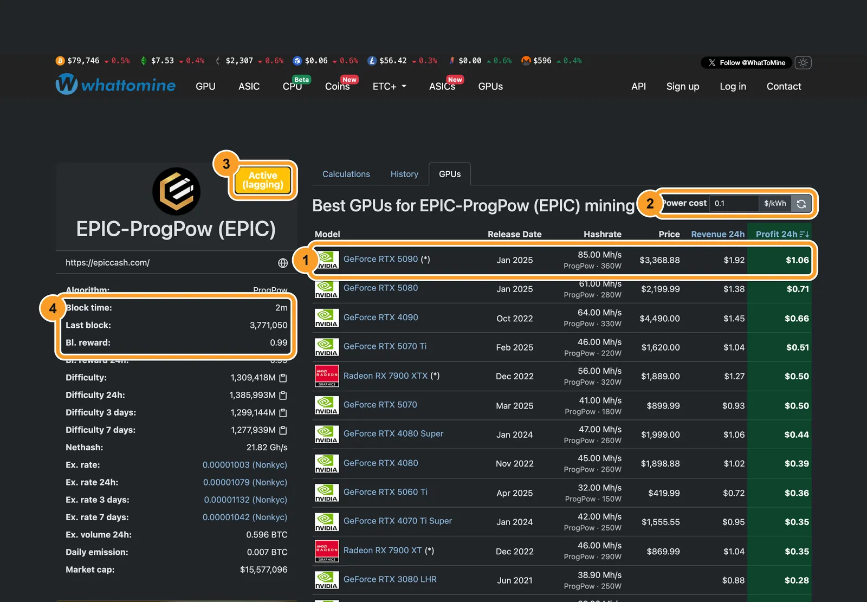Image resolution: width=867 pixels, height=602 pixels.
Task: Click the whattomine logo
Action: pyautogui.click(x=115, y=85)
